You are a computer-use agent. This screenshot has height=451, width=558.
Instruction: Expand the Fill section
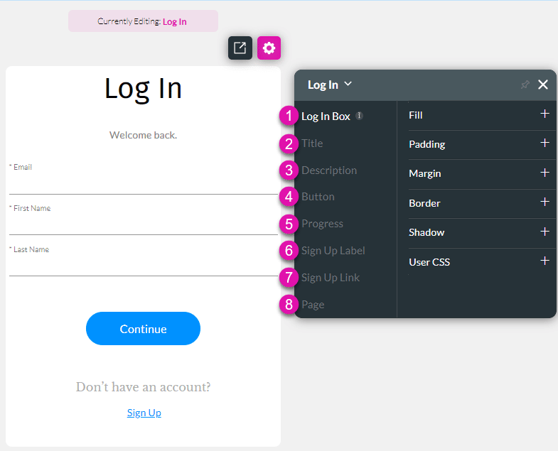tap(544, 114)
